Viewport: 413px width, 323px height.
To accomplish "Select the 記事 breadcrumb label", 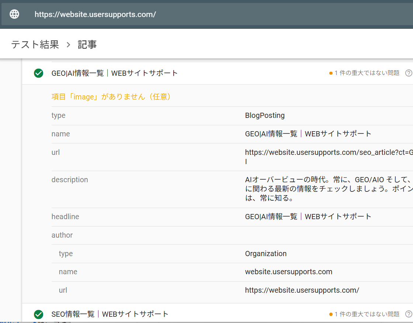I will (x=87, y=45).
